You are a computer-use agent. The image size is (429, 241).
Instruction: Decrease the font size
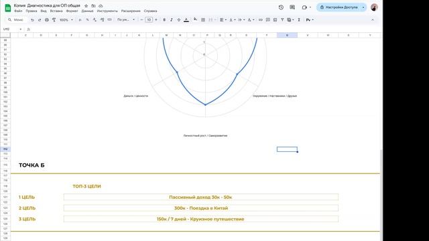(x=141, y=19)
